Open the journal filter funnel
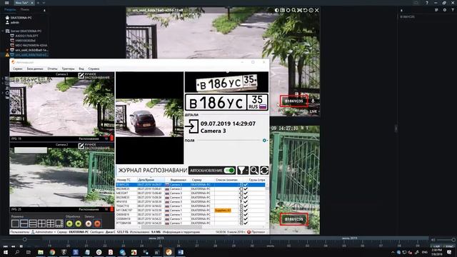The width and height of the screenshot is (457, 257). click(x=243, y=170)
